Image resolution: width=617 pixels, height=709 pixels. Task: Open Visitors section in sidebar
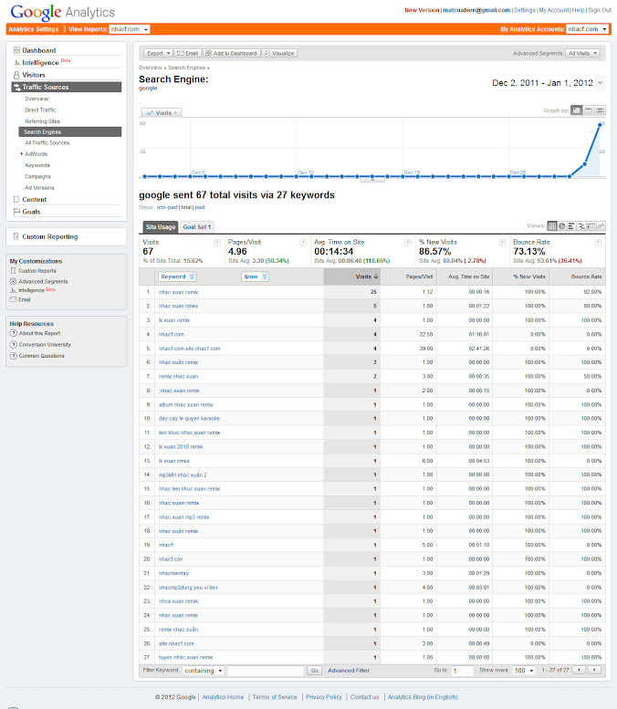click(x=34, y=75)
